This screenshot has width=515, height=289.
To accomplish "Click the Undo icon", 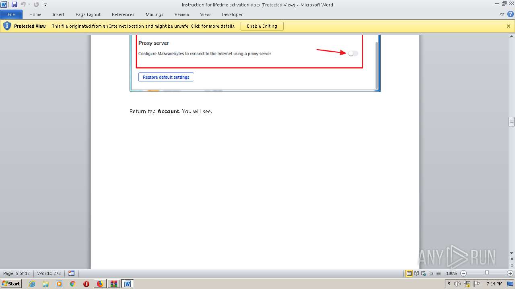I will coord(23,4).
